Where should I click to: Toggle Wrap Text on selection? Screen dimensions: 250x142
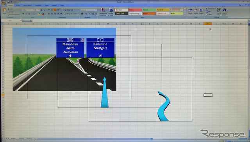pyautogui.click(x=69, y=10)
